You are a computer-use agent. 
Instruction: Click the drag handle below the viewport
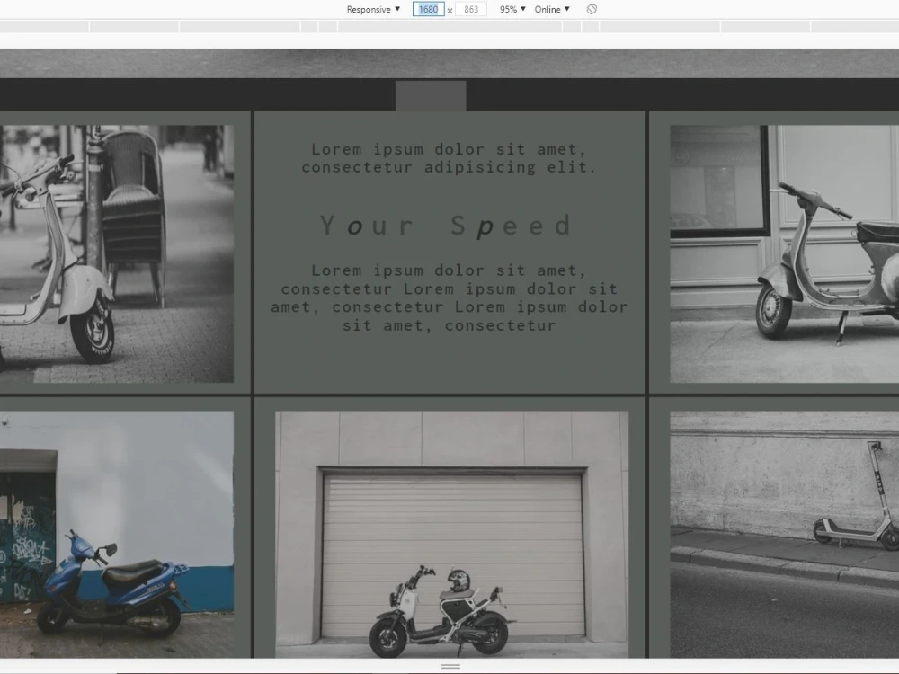[450, 667]
